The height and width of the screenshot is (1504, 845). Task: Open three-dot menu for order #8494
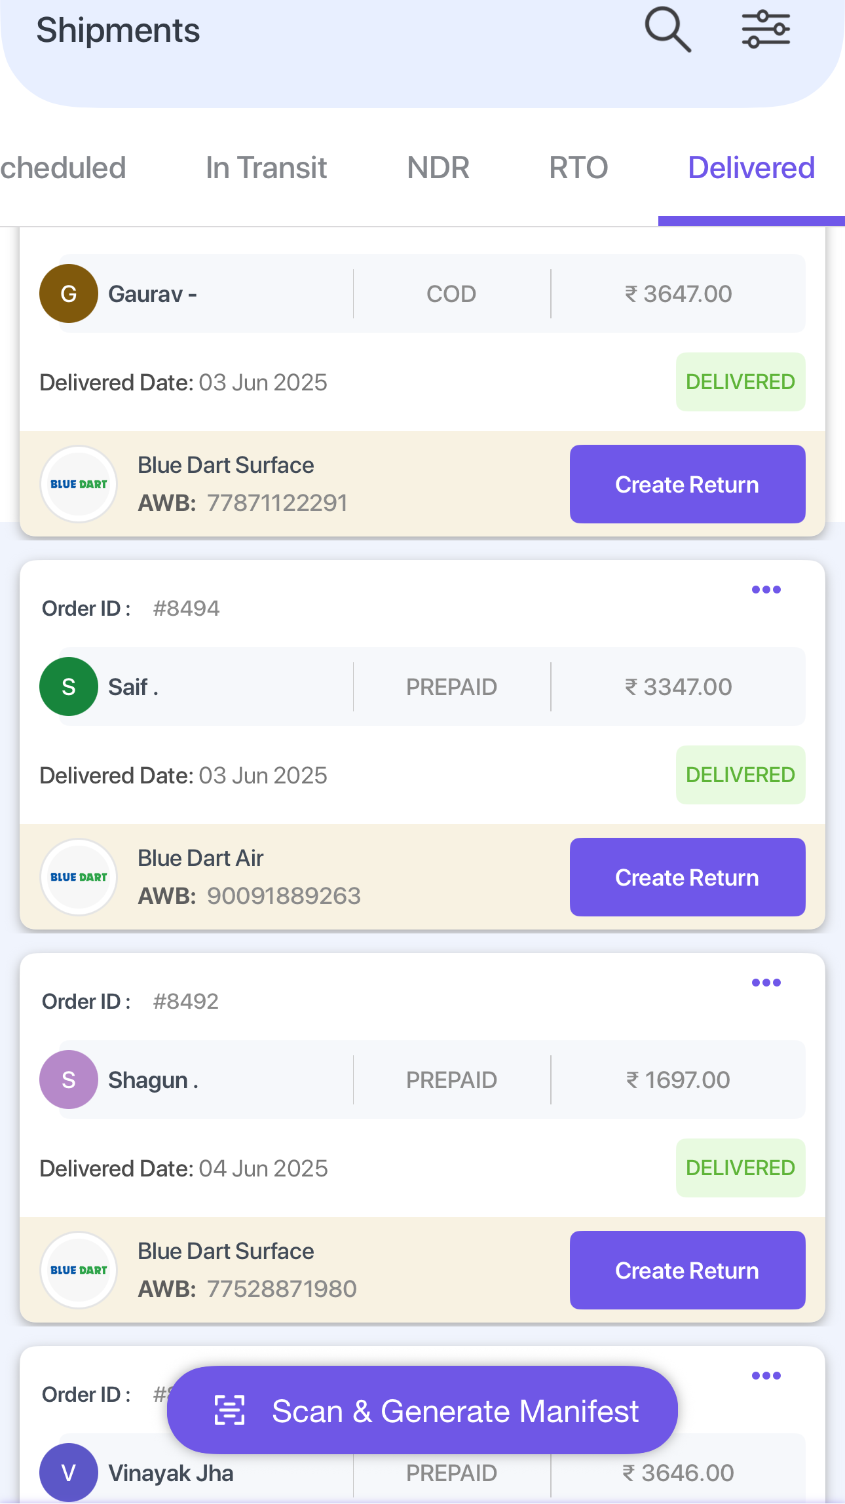pos(766,590)
